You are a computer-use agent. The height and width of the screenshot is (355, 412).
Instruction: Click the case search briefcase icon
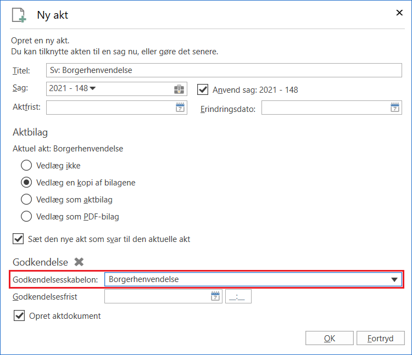(x=179, y=89)
